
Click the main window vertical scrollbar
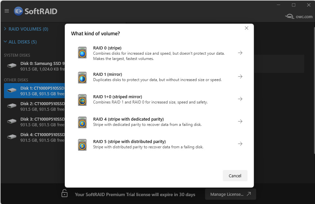pyautogui.click(x=314, y=91)
